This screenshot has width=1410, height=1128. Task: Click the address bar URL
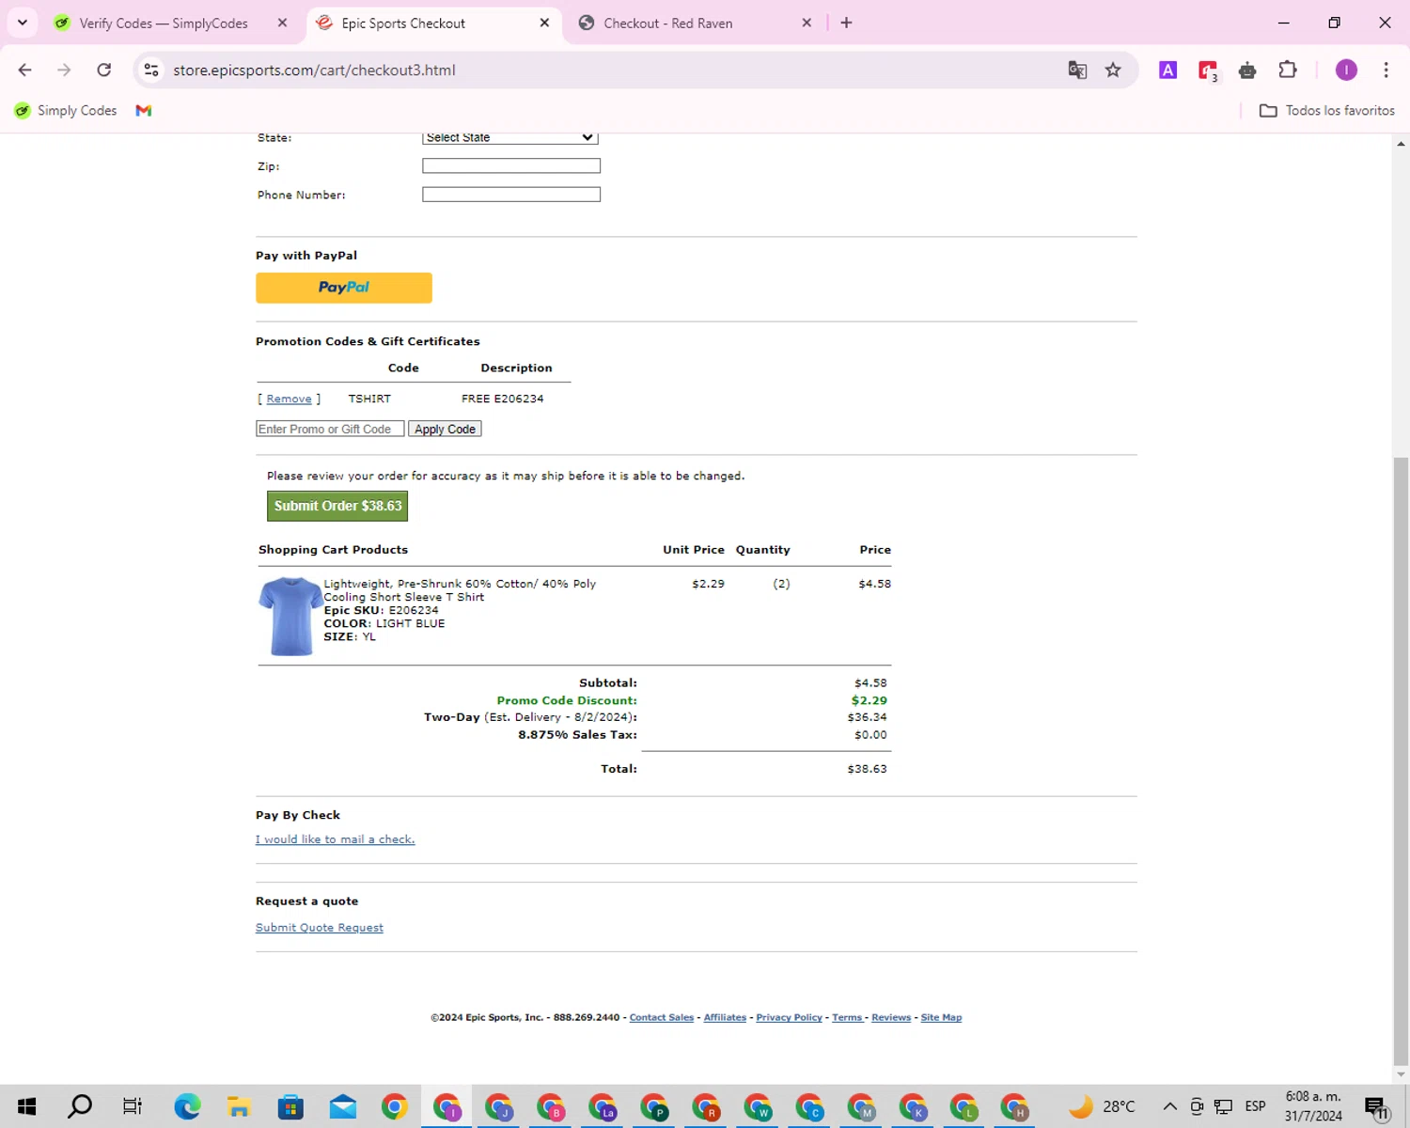point(314,70)
